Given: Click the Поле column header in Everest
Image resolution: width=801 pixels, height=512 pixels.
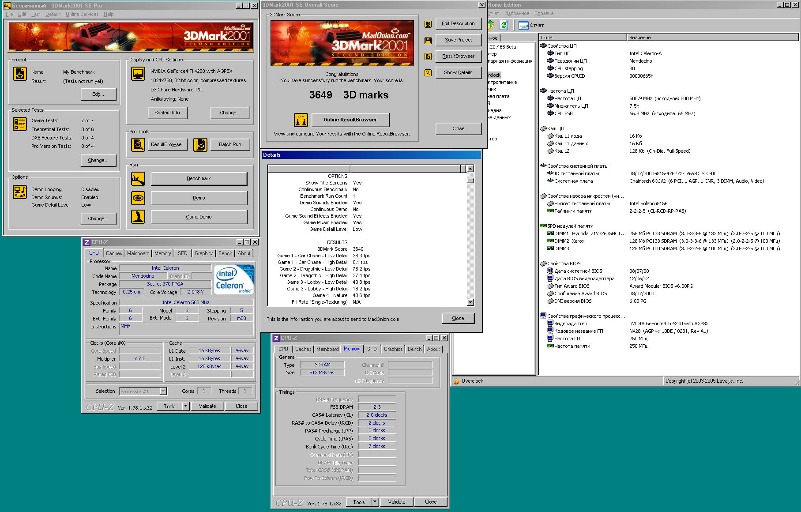Looking at the screenshot, I should 583,38.
